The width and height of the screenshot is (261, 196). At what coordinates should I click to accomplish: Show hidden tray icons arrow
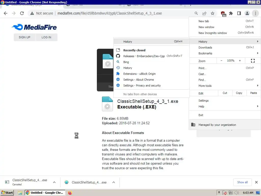tap(219, 192)
